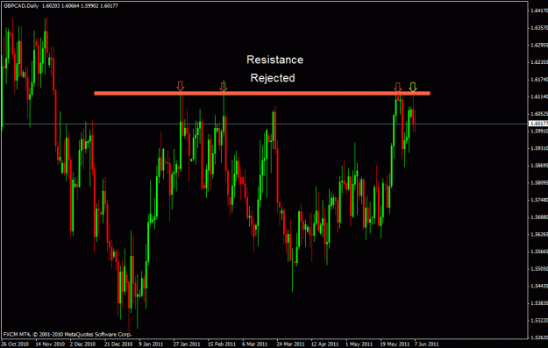Click the 1.5322 price scale label
Screen dimensions: 548x348
pos(539,321)
